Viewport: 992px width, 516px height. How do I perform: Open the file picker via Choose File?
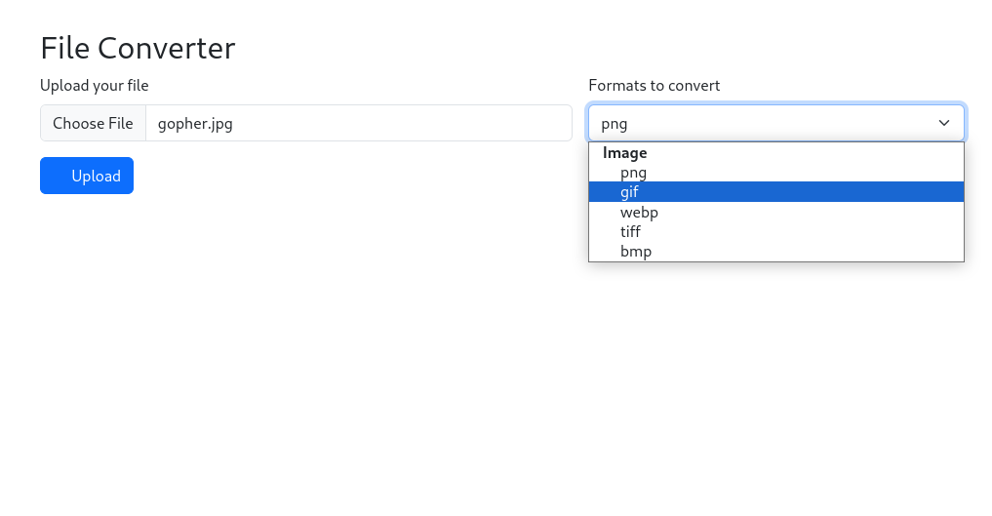93,123
